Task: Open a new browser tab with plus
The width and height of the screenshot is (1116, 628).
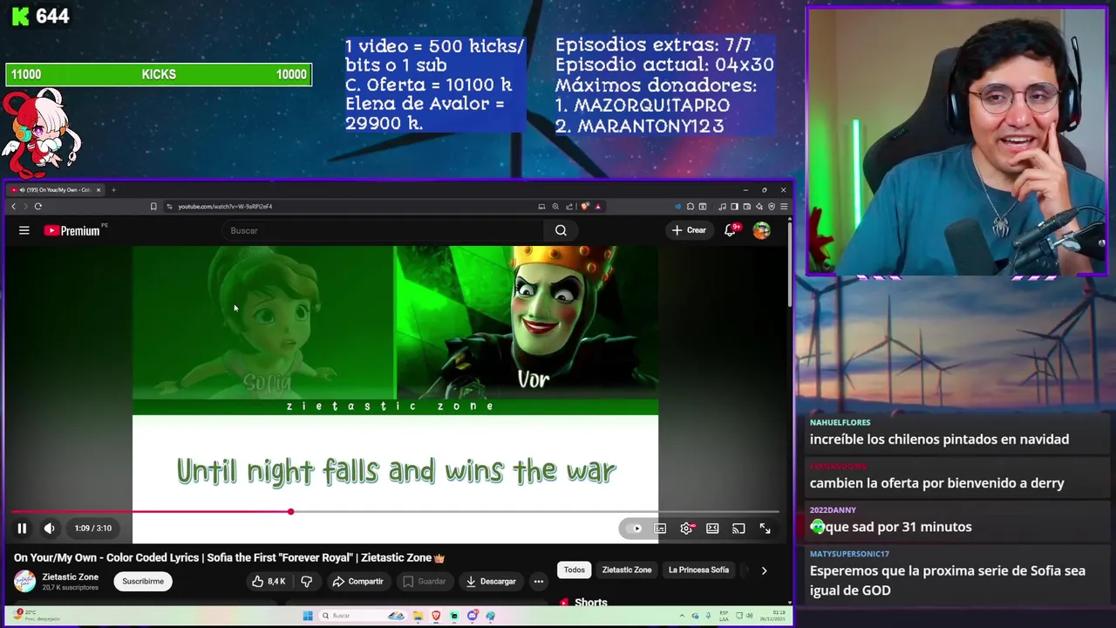Action: (x=113, y=190)
